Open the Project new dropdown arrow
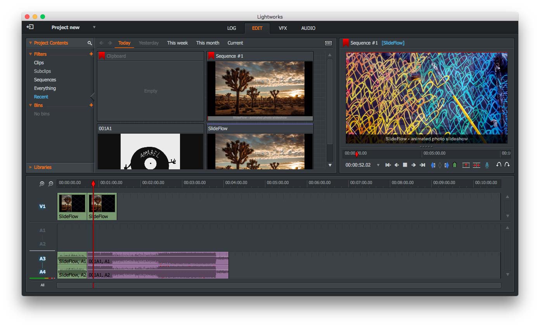This screenshot has height=327, width=540. (94, 27)
